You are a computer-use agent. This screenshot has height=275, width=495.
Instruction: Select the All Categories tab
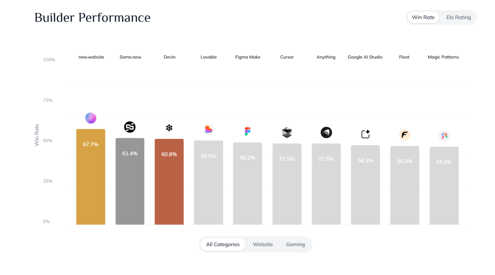223,244
